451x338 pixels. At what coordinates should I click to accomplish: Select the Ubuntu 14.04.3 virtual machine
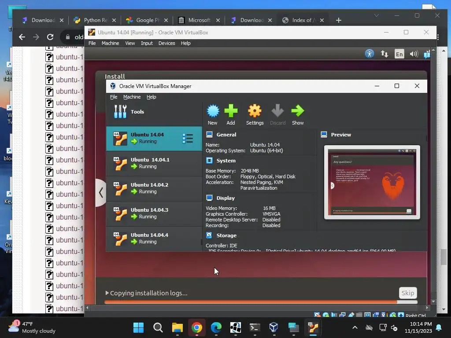154,213
